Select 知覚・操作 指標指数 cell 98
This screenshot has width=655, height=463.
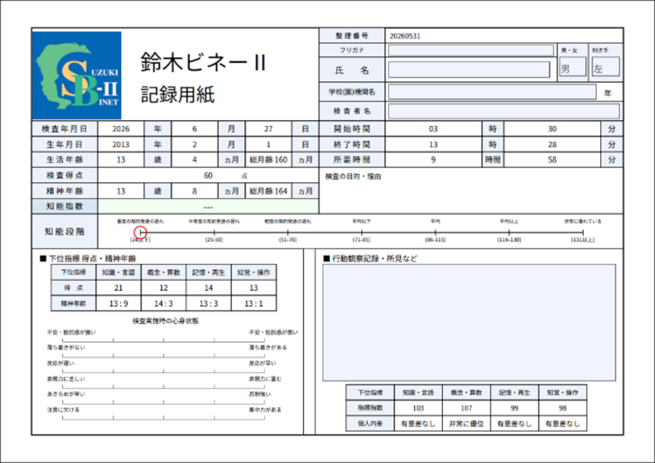point(562,408)
